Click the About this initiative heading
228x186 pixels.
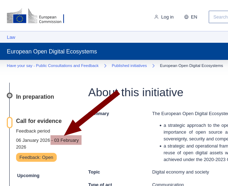pos(136,93)
